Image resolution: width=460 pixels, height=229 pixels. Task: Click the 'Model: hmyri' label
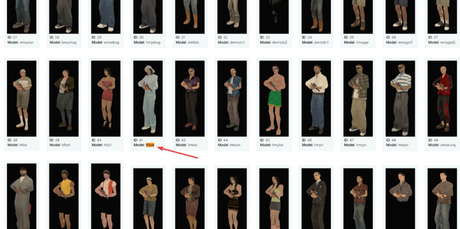(x=313, y=145)
